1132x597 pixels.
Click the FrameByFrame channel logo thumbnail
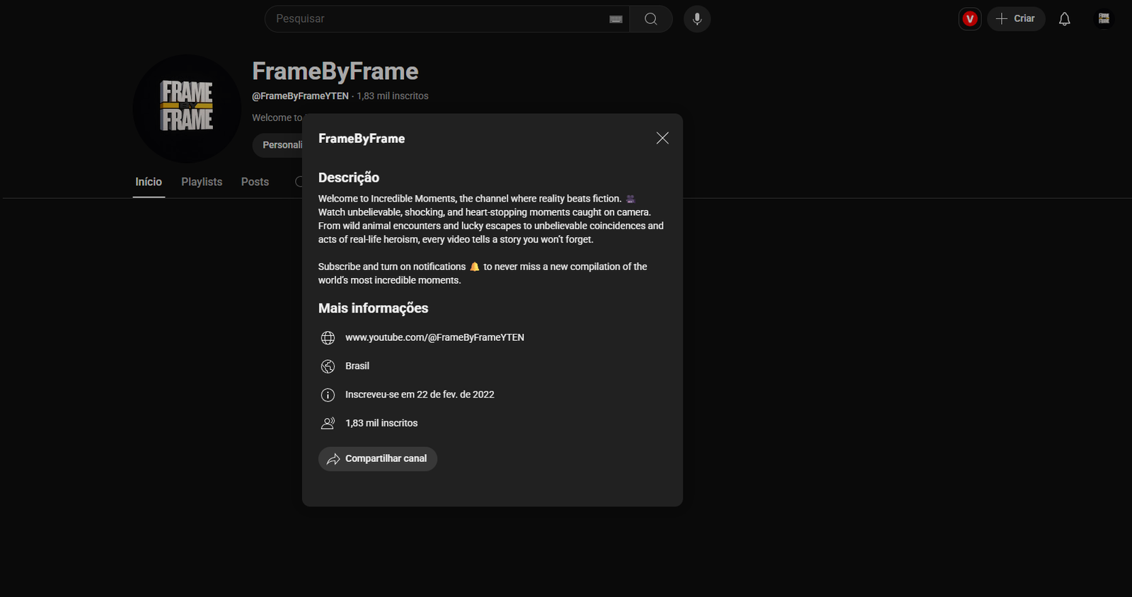pos(187,108)
